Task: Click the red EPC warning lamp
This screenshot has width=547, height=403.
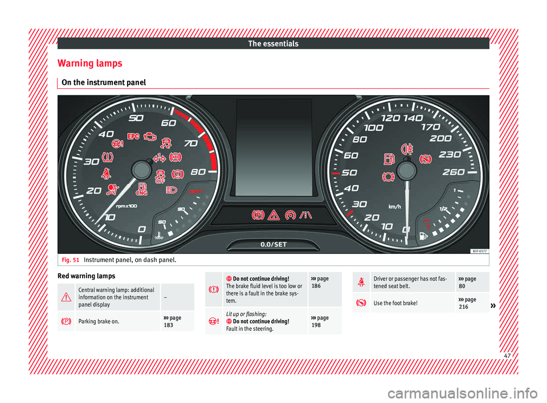Action: coord(133,136)
